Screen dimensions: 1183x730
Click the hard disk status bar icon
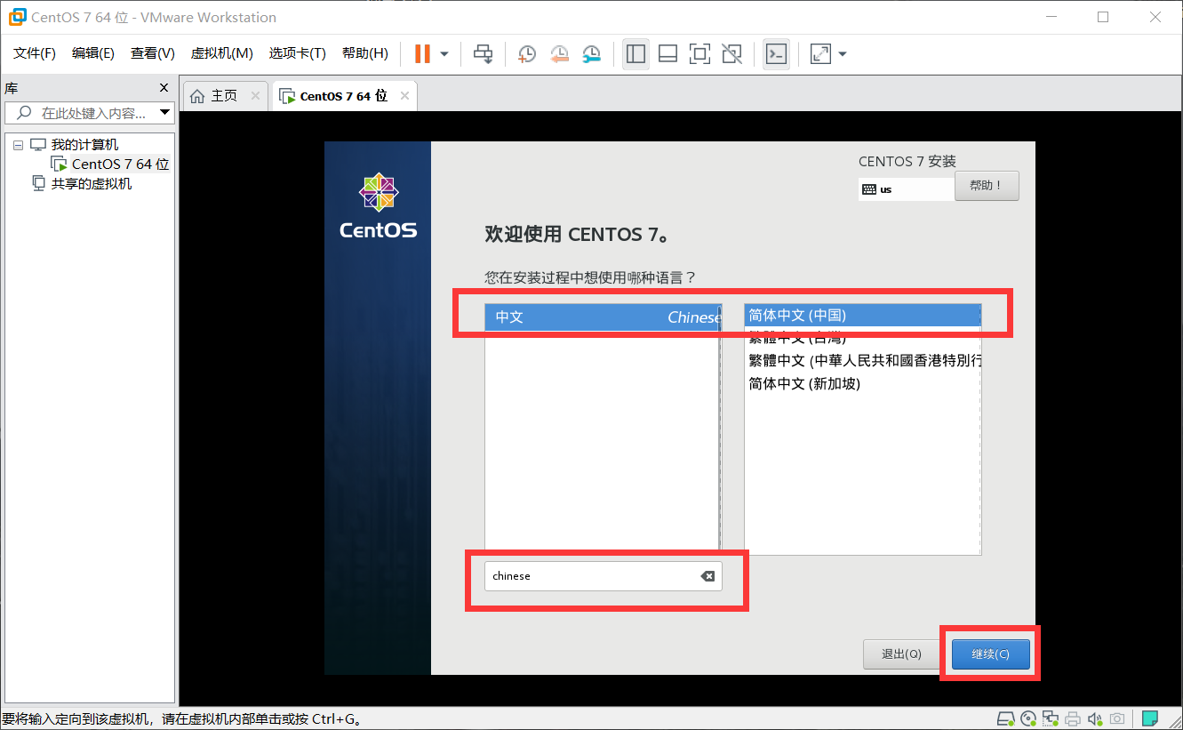point(1005,718)
